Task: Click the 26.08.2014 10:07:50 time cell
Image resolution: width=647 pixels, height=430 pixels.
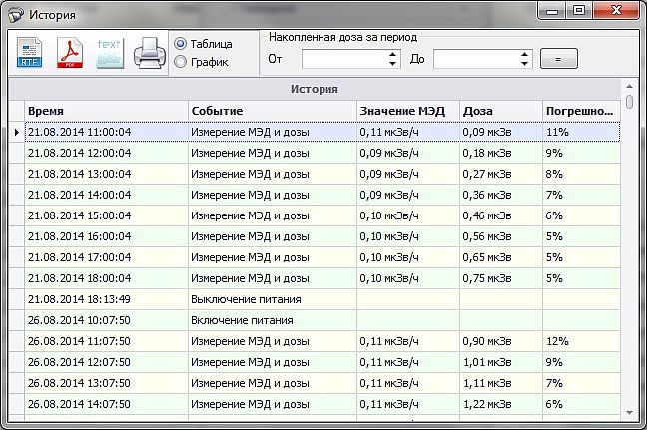Action: [x=107, y=320]
